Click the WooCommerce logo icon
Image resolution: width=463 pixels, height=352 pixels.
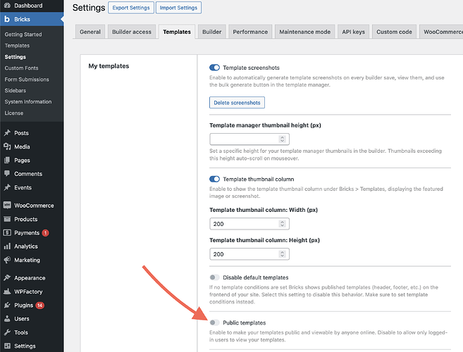7,206
